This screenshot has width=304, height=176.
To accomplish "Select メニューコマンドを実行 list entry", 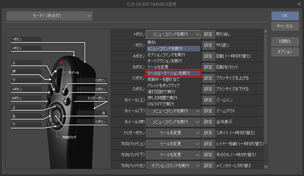I will [174, 48].
